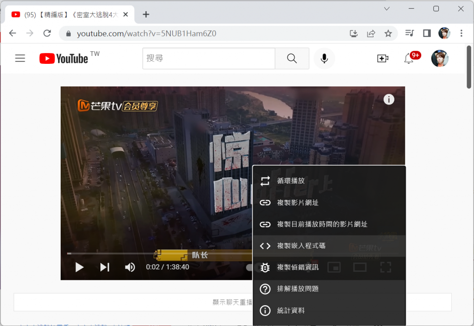Open the YouTube guide hamburger menu
Image resolution: width=474 pixels, height=326 pixels.
click(20, 58)
